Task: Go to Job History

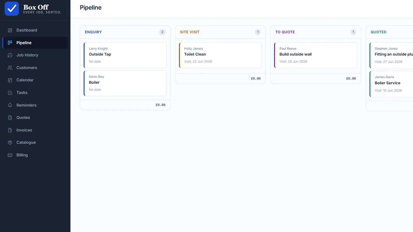Action: pos(35,55)
